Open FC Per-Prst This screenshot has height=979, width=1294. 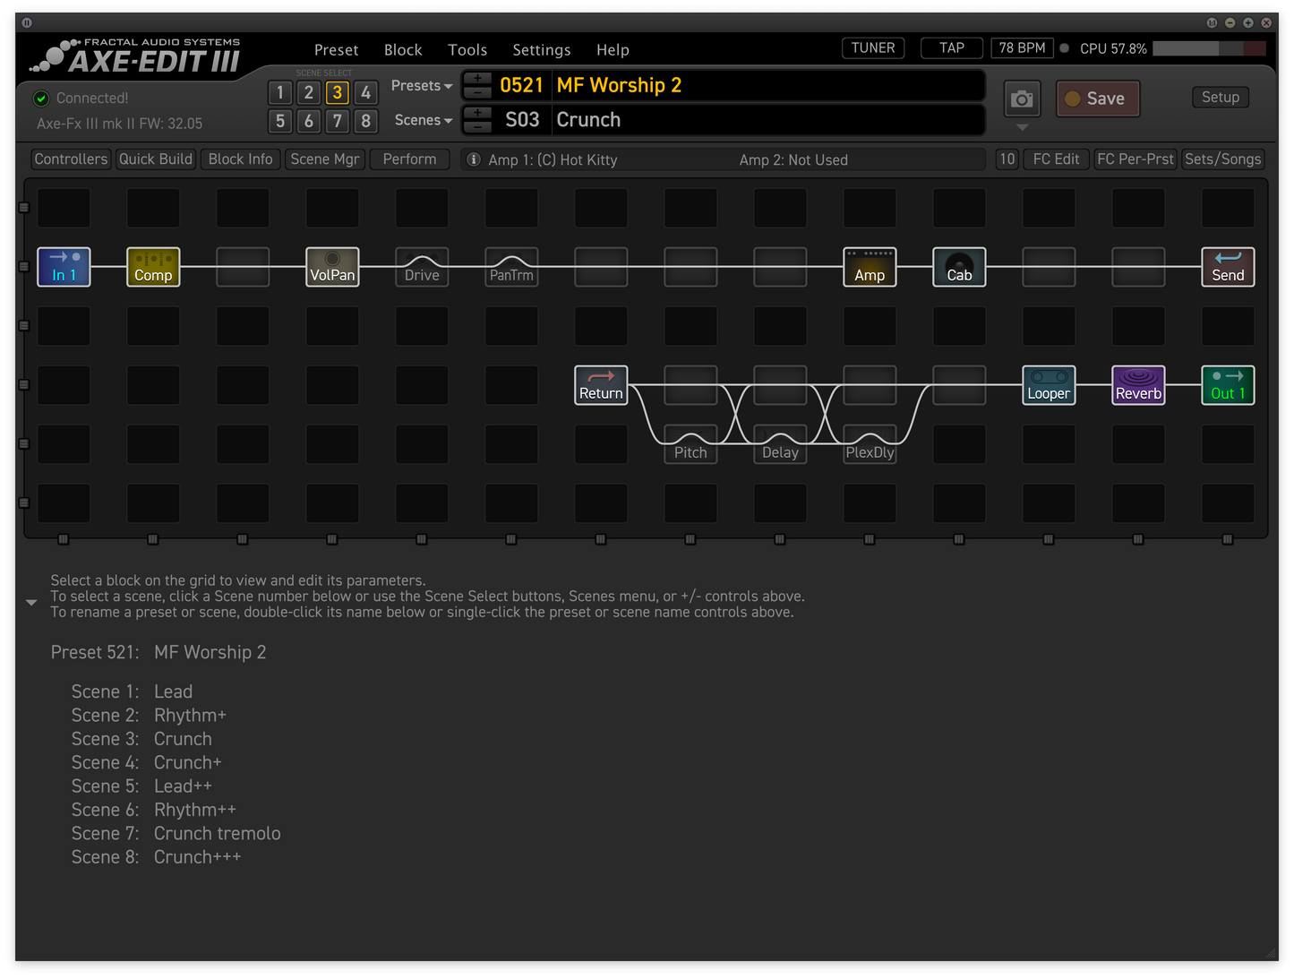(1135, 159)
